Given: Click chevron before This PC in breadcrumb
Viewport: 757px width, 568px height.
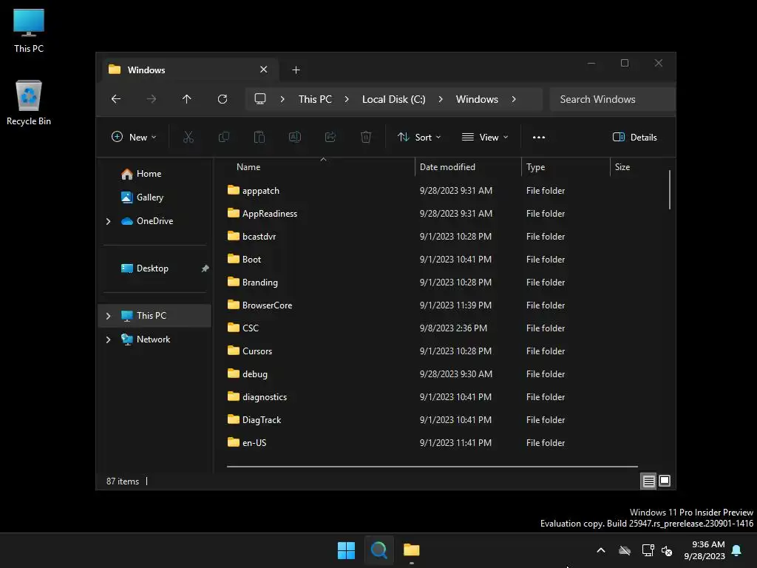Looking at the screenshot, I should click(282, 99).
